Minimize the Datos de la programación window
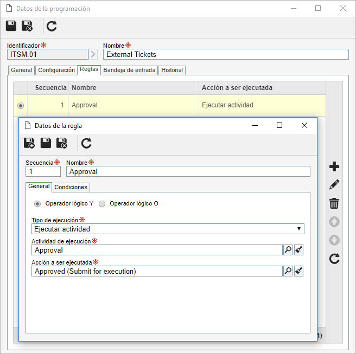The width and height of the screenshot is (356, 354). (294, 8)
